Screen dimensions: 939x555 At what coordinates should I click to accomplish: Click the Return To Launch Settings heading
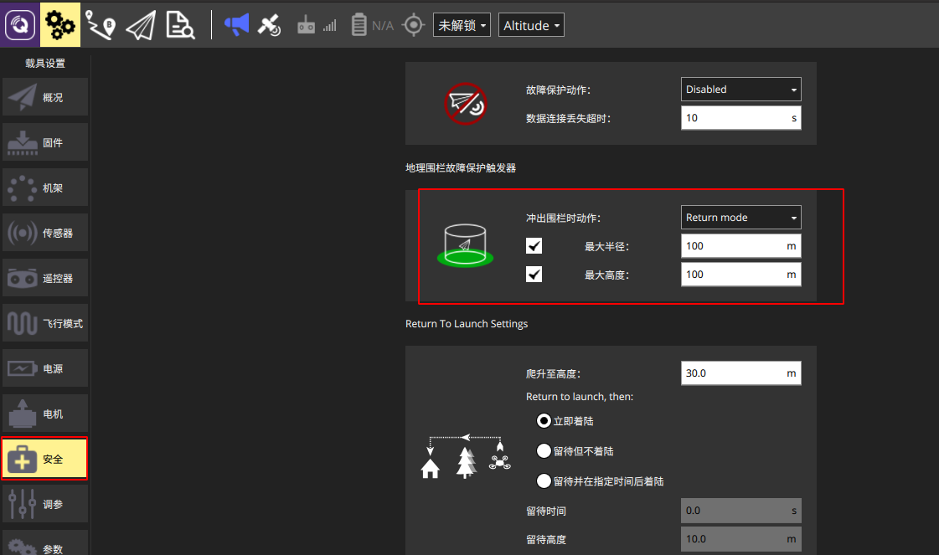pos(467,324)
